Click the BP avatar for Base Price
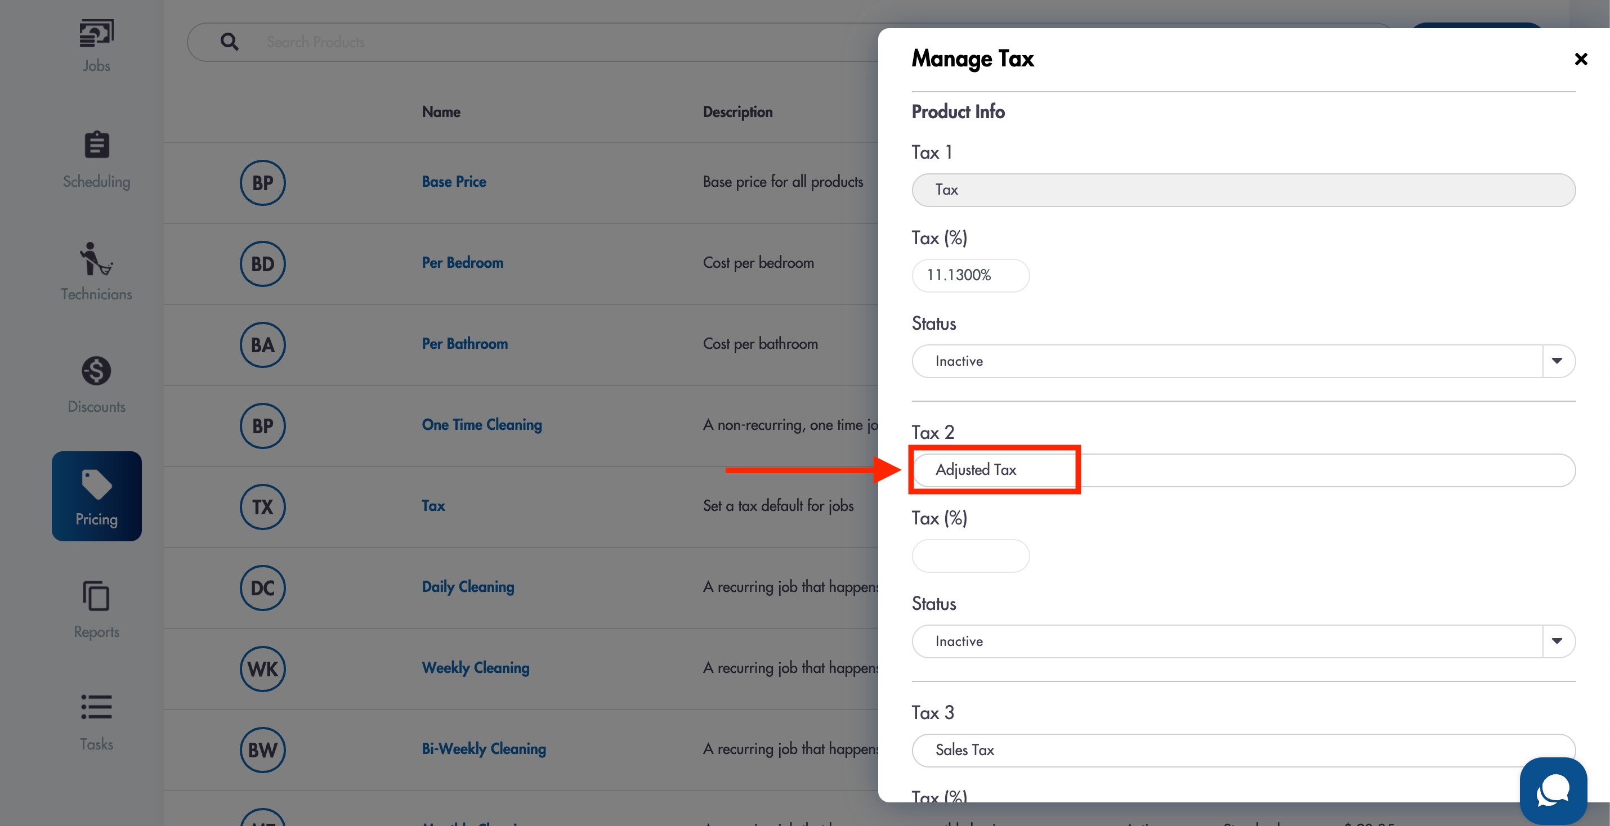Viewport: 1610px width, 826px height. point(262,182)
